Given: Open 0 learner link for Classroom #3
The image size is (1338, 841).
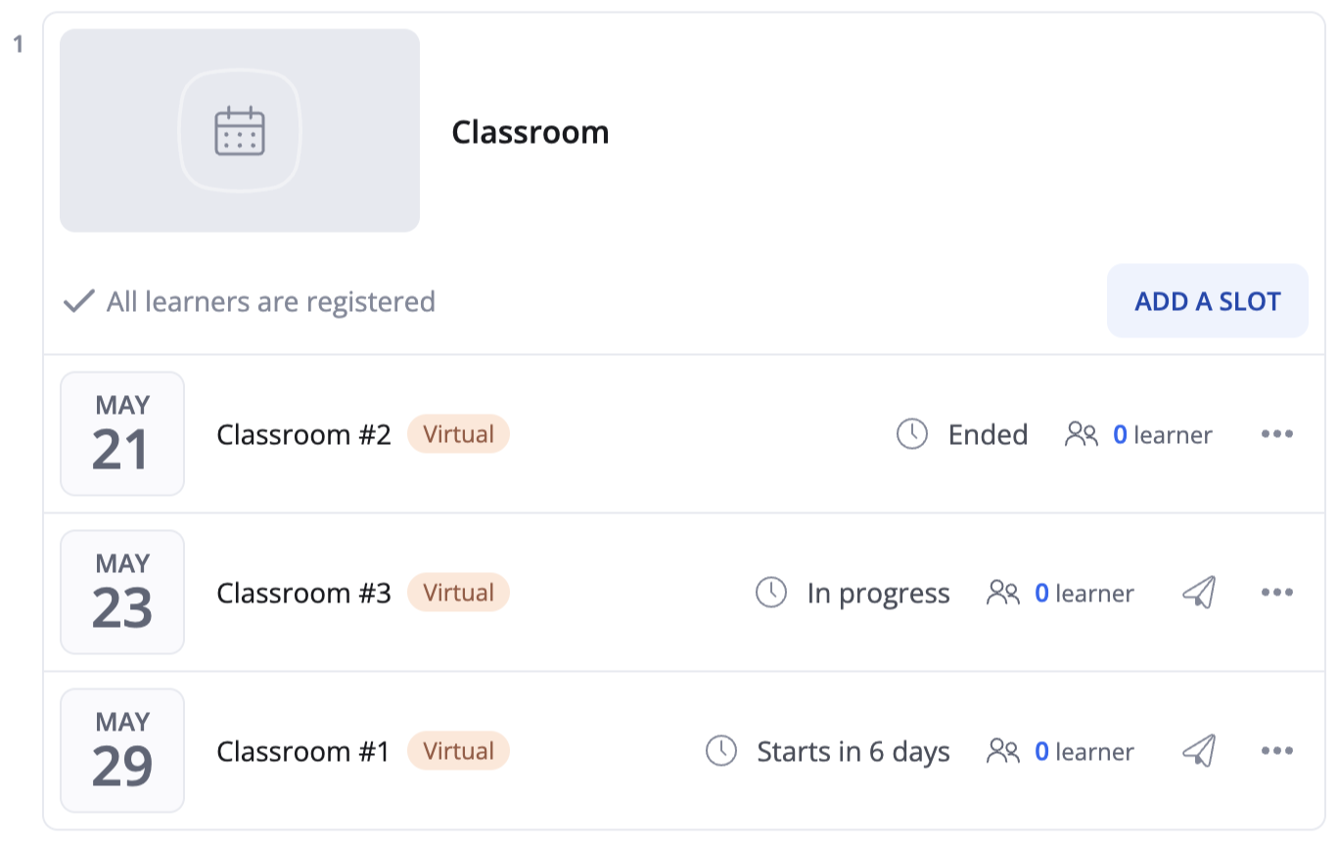Looking at the screenshot, I should 1084,593.
